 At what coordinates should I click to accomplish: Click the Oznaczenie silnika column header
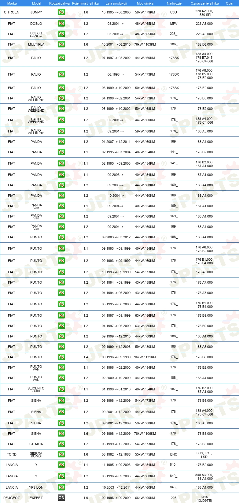coord(205,3)
